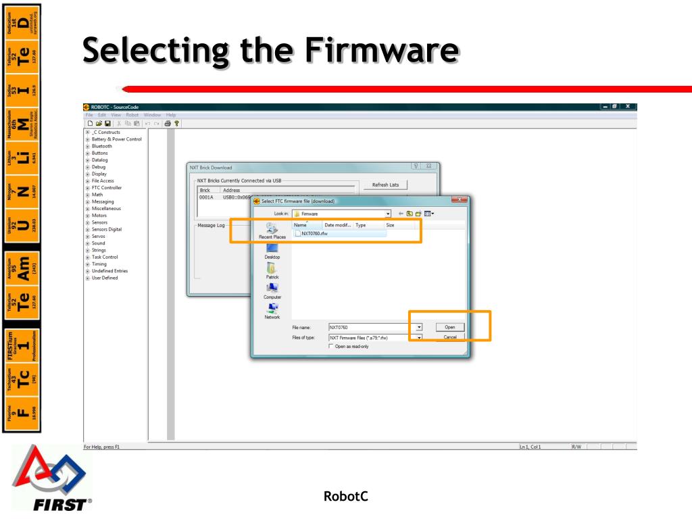Click the File name input field
This screenshot has width=692, height=519.
coord(372,328)
